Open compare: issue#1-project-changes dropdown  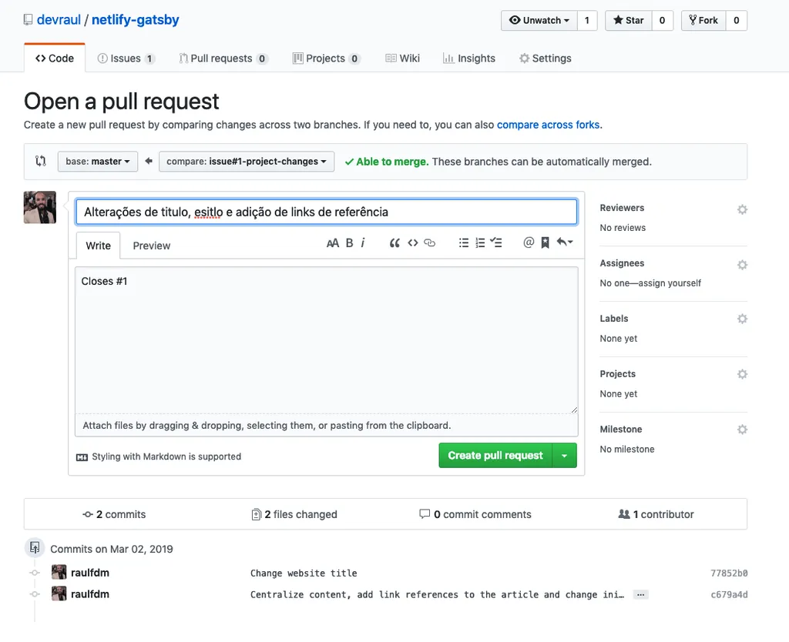point(247,162)
